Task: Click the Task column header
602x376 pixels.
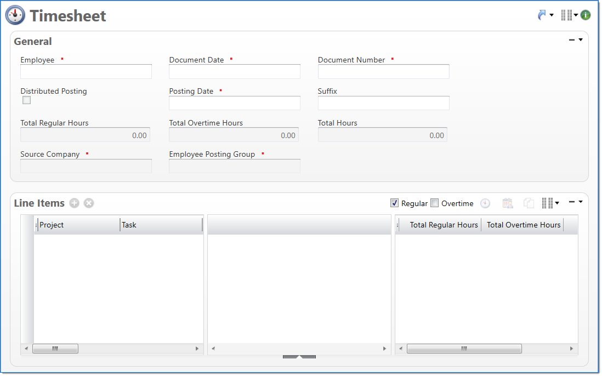Action: [x=160, y=225]
